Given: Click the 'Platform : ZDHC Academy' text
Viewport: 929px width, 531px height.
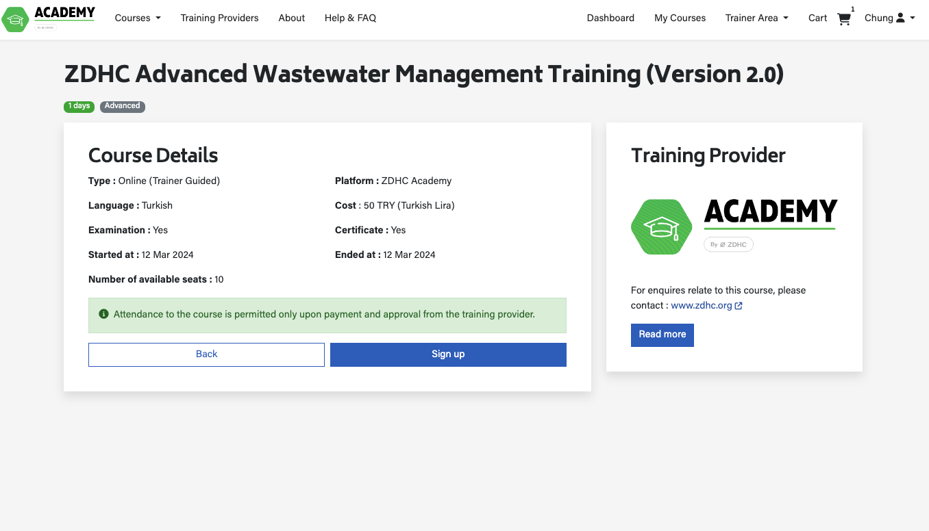Looking at the screenshot, I should click(x=393, y=181).
